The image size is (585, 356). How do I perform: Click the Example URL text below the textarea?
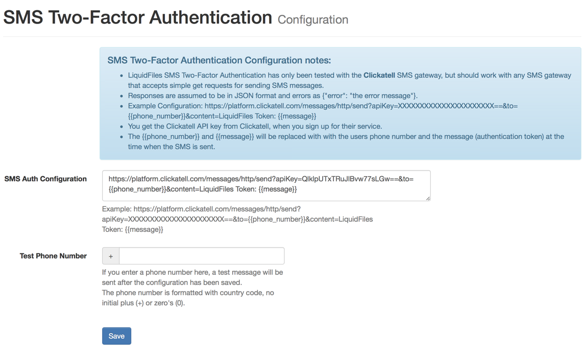[237, 219]
